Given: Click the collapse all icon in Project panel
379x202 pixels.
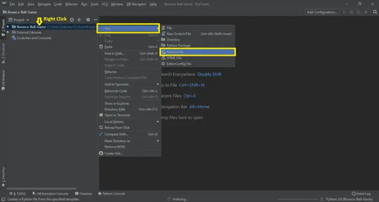Looking at the screenshot, I should pos(79,20).
